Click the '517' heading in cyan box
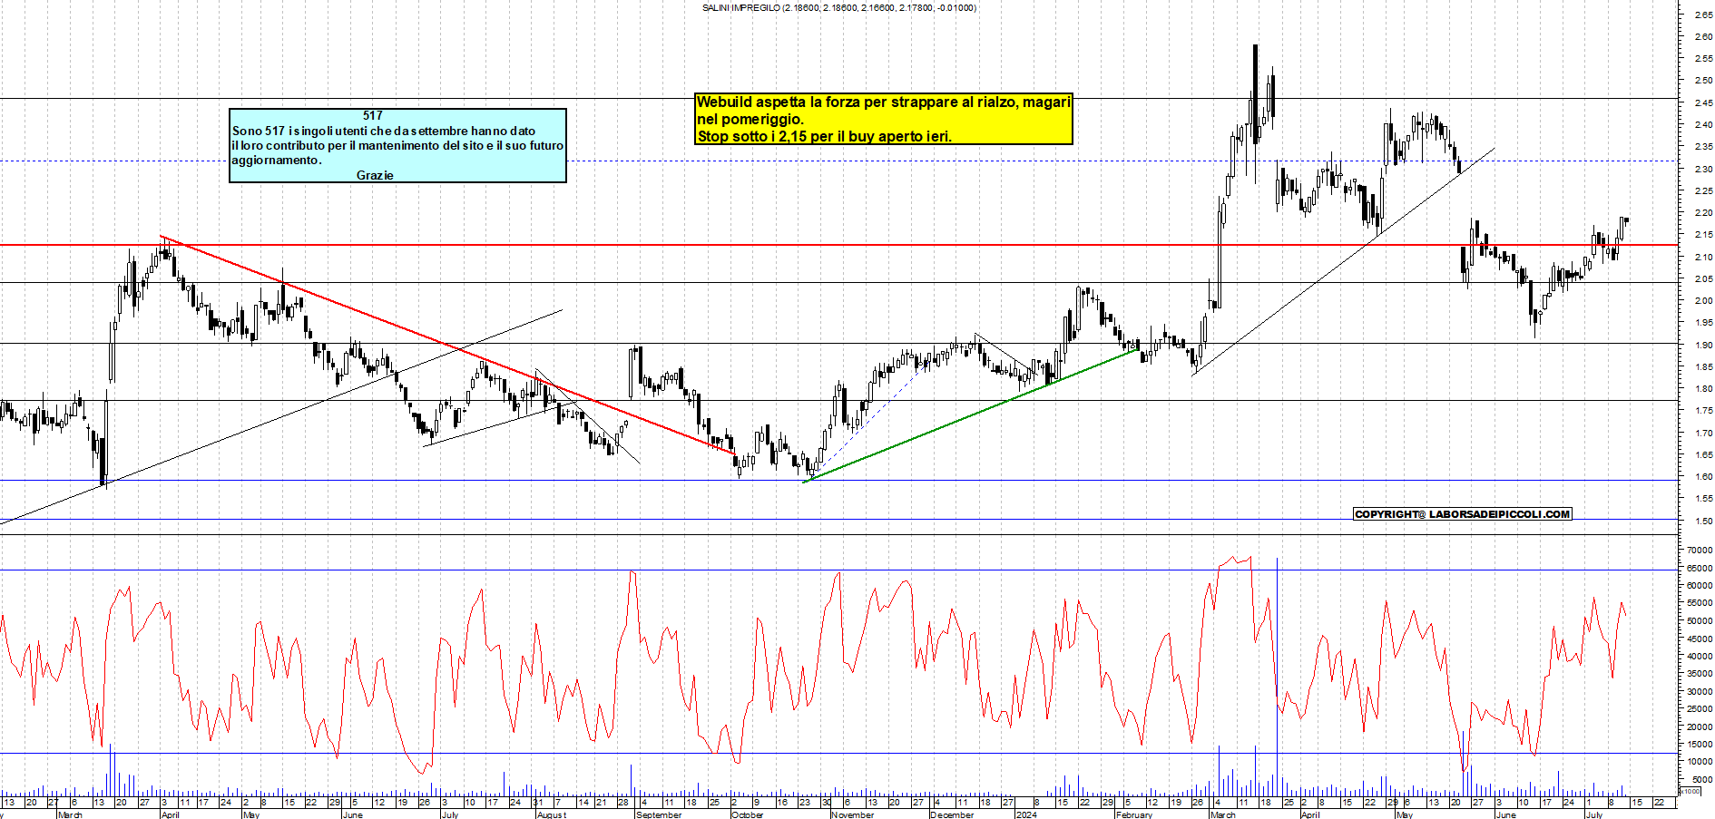Screen dimensions: 1715x819 373,115
